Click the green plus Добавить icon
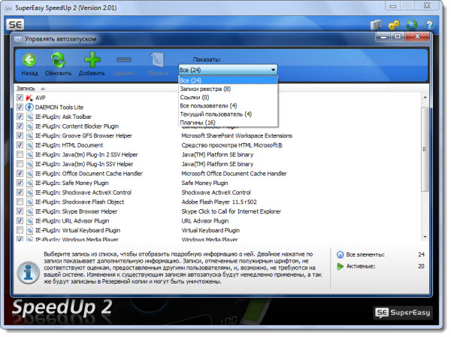Image resolution: width=451 pixels, height=337 pixels. [92, 59]
